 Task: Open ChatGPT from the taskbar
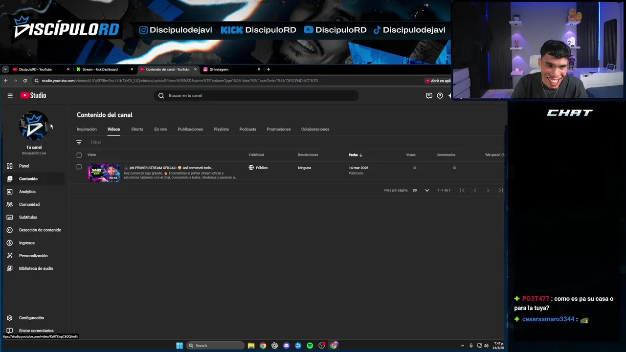(x=274, y=346)
